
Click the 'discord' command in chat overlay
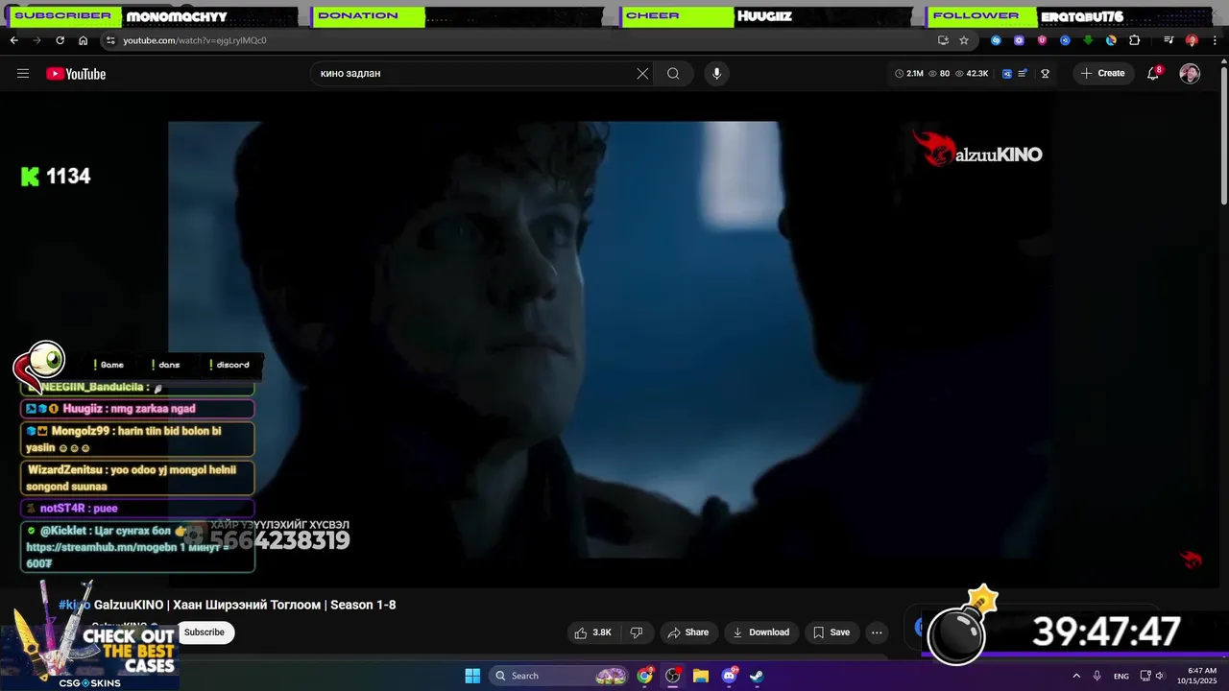pos(229,365)
